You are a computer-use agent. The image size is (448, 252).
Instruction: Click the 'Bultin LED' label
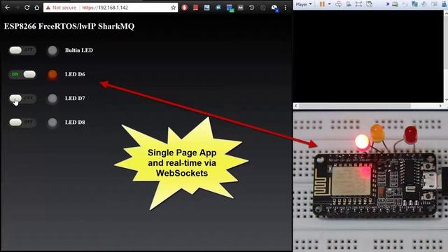click(79, 50)
